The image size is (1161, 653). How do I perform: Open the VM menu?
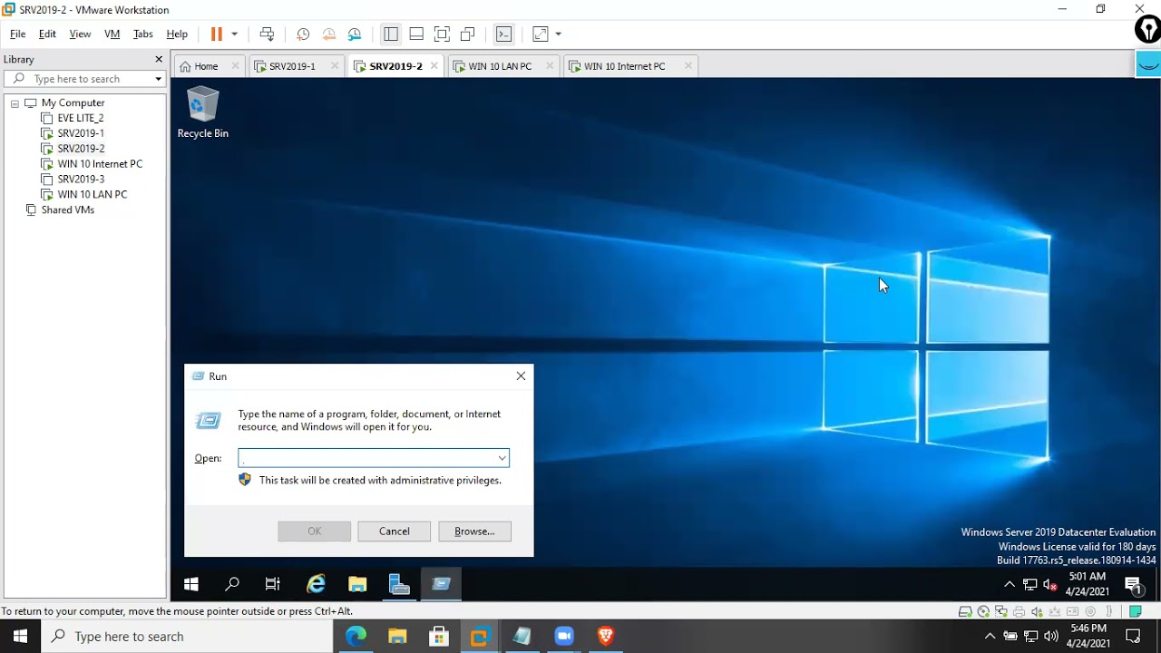(x=112, y=34)
